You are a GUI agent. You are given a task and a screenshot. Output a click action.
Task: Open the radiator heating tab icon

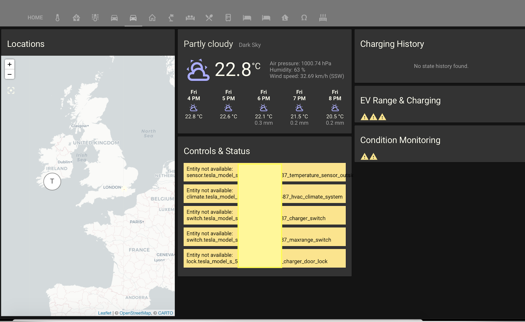(x=323, y=18)
